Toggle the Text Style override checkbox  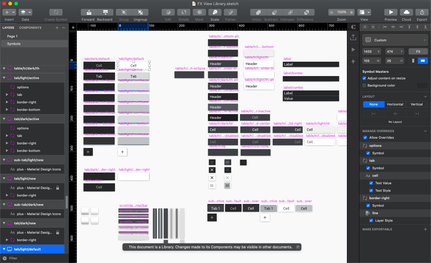371,191
